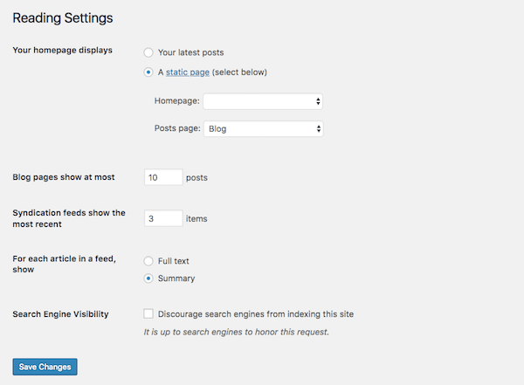Click the "Your latest posts" label text
This screenshot has height=385, width=524.
196,53
